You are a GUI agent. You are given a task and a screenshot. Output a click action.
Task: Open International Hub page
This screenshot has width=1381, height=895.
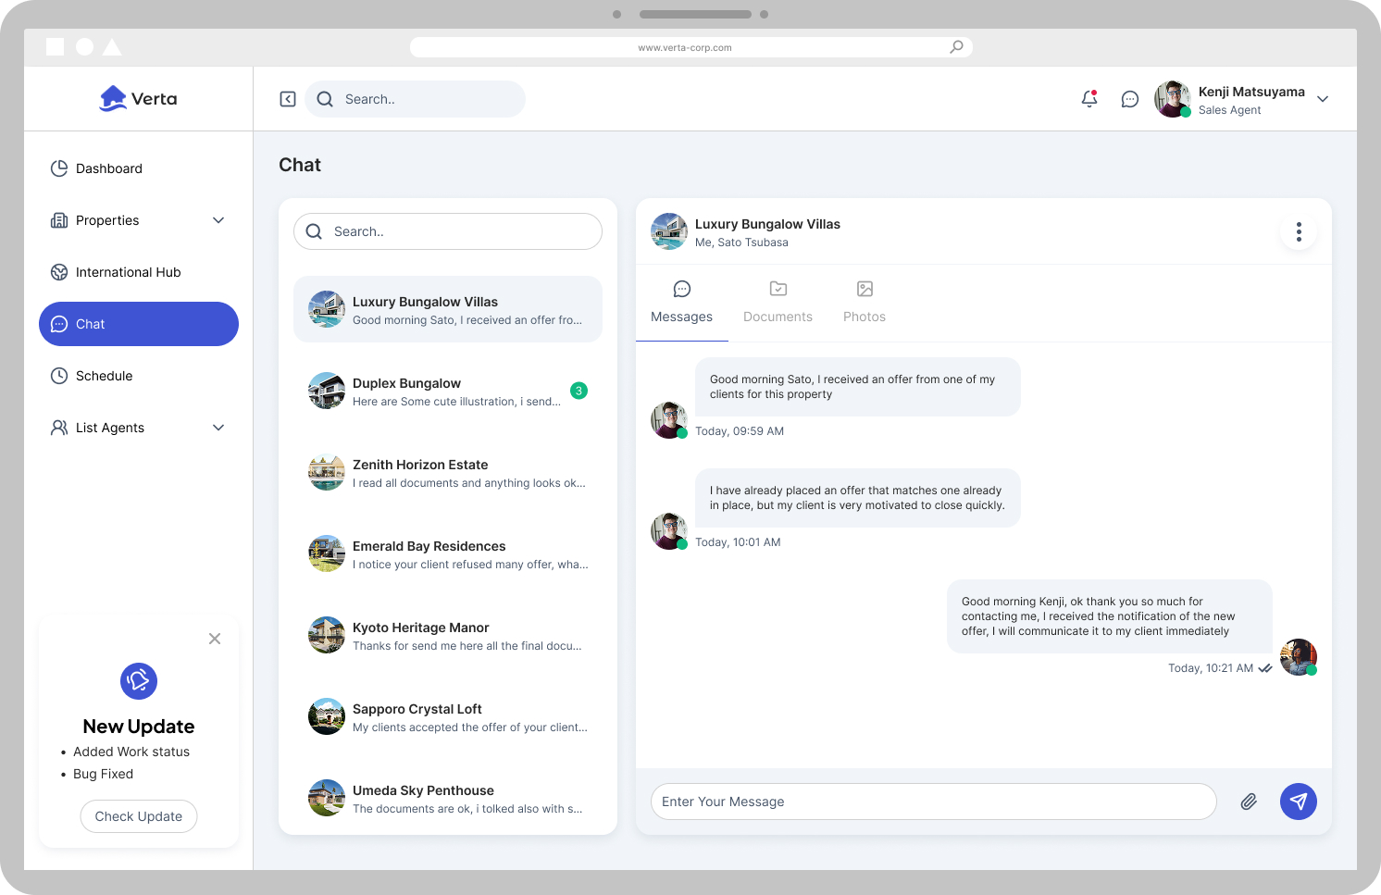click(x=139, y=272)
